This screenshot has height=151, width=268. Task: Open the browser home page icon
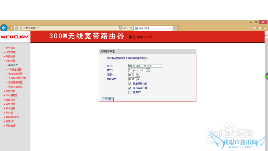tap(255, 28)
